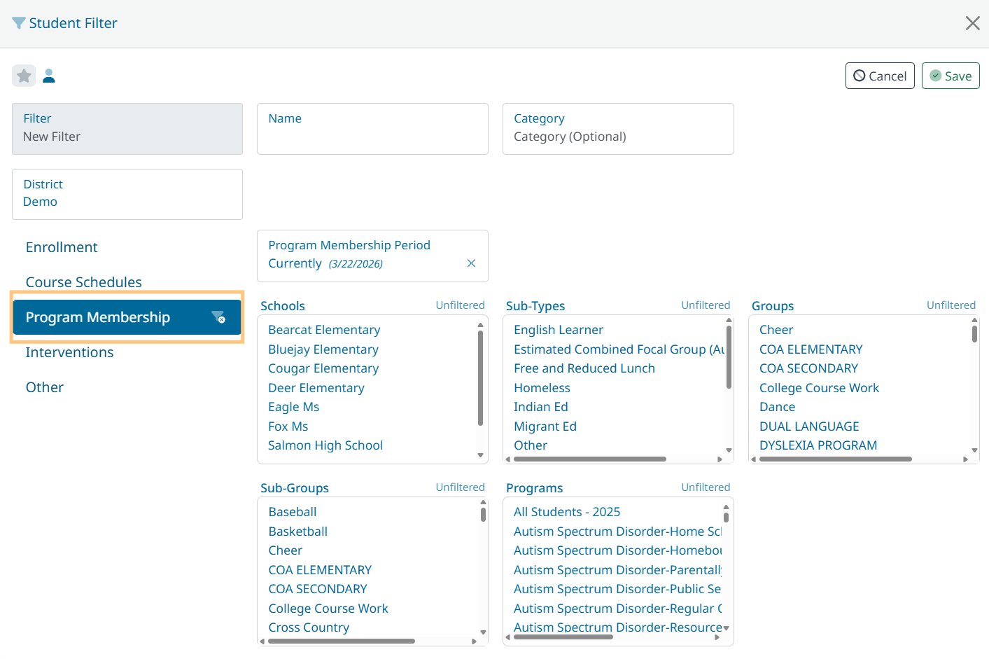Clear filter icon on Program Membership tab
Image resolution: width=989 pixels, height=659 pixels.
click(218, 317)
